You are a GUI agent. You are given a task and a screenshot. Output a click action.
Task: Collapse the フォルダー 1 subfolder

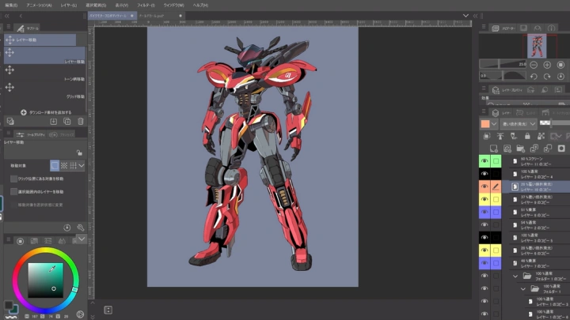point(523,289)
